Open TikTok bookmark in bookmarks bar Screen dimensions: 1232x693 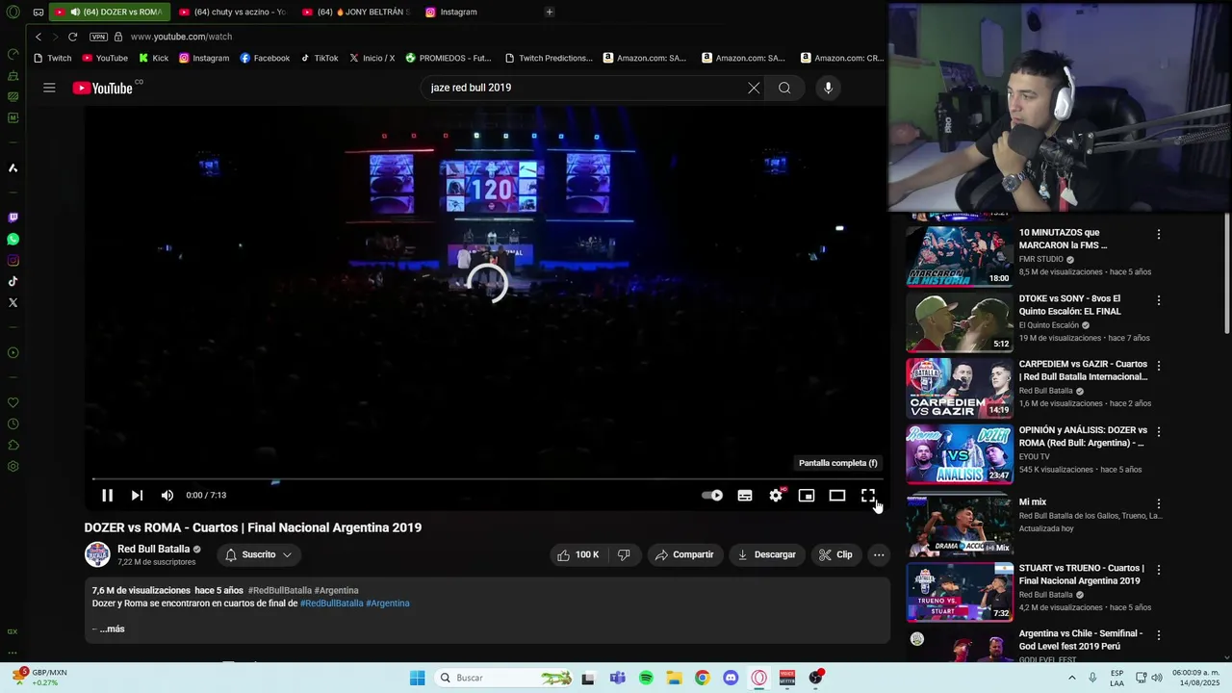click(x=320, y=58)
